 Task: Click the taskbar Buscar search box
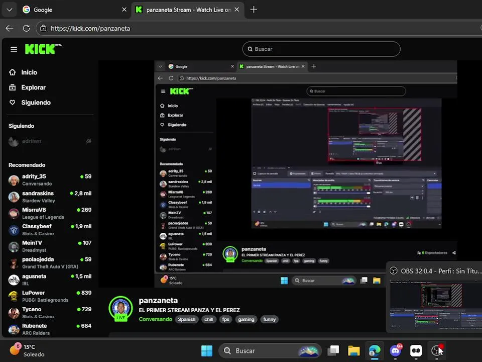pyautogui.click(x=270, y=350)
